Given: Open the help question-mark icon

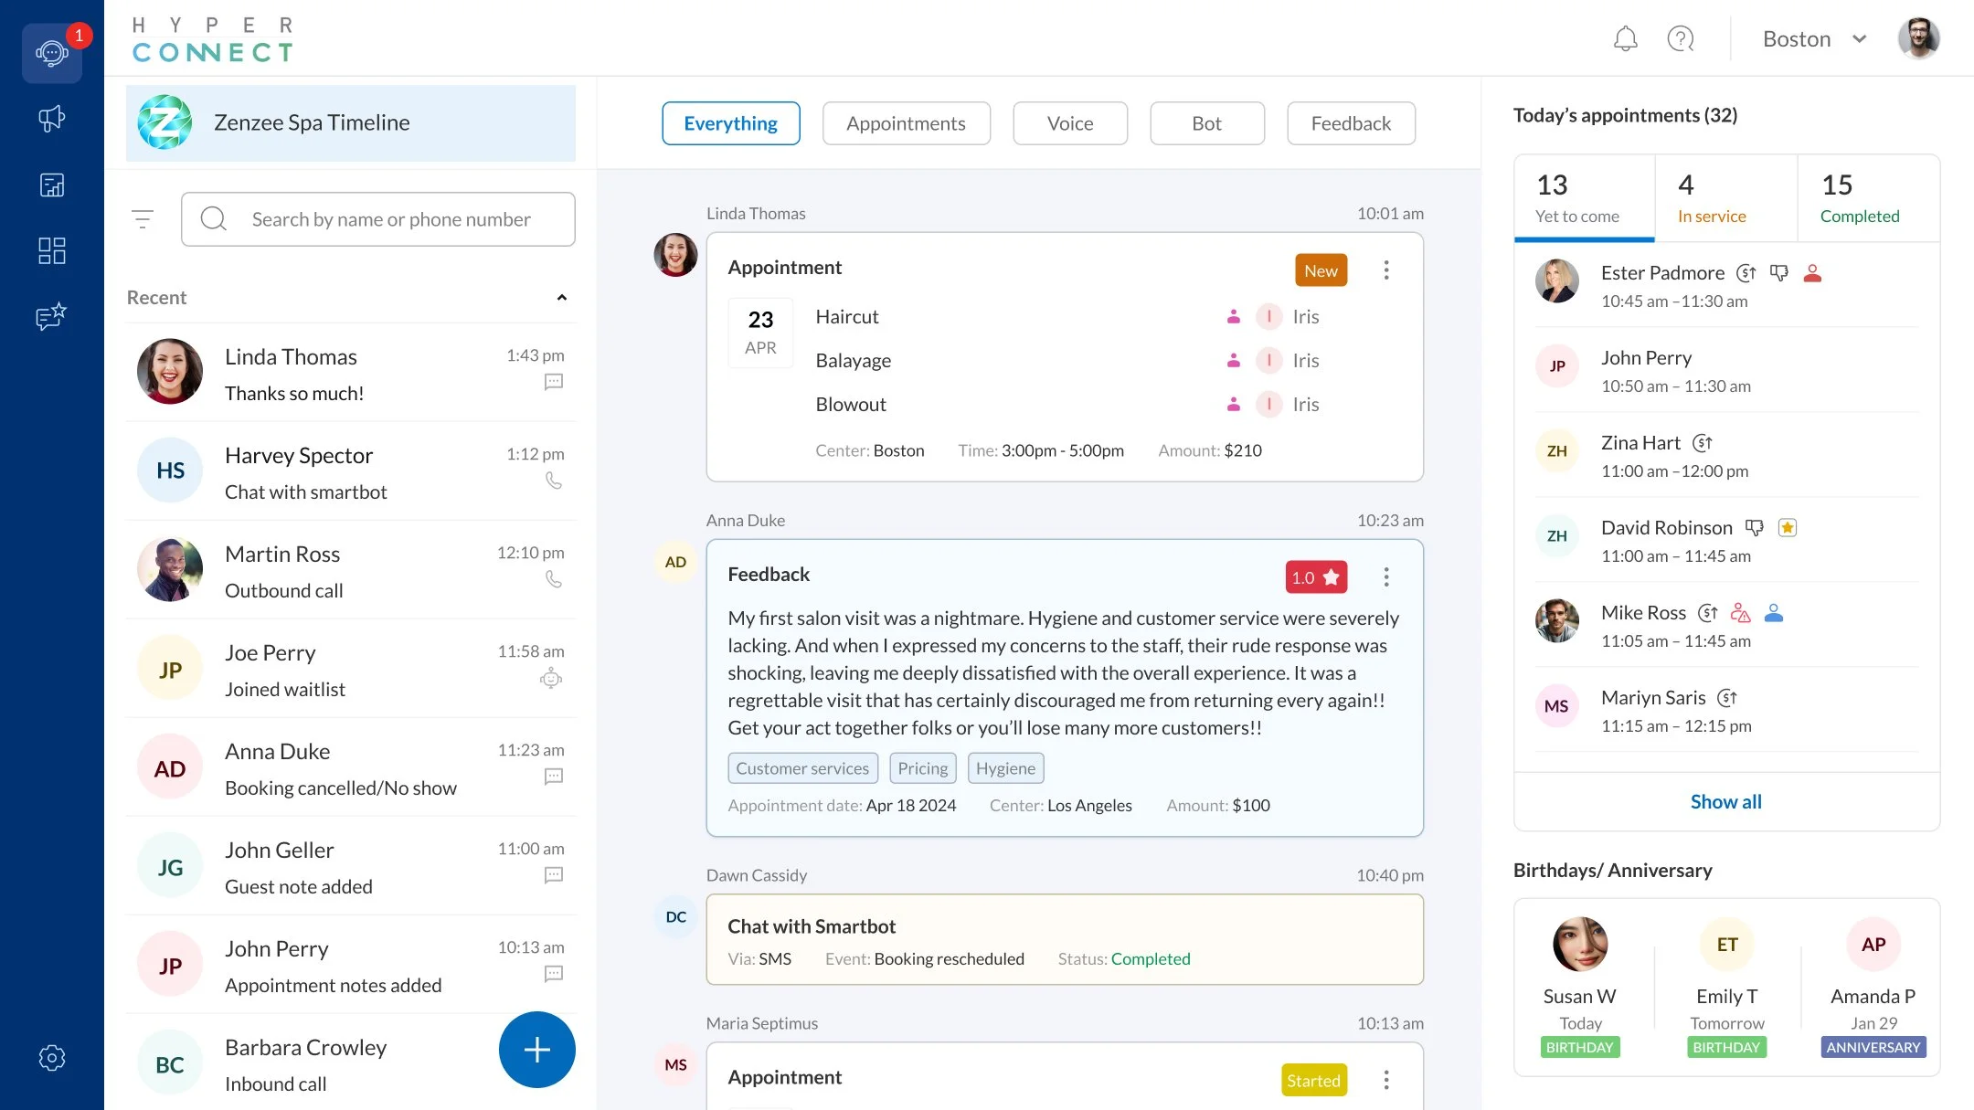Looking at the screenshot, I should pos(1681,38).
